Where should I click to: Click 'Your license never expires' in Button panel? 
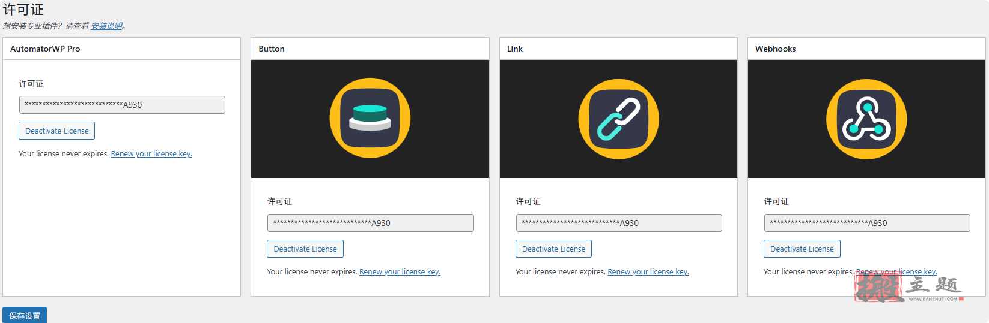[x=312, y=272]
